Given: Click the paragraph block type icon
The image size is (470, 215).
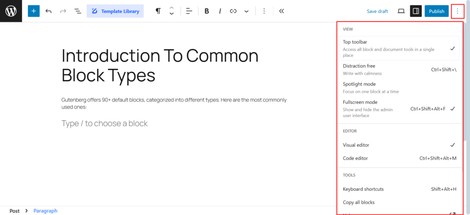Looking at the screenshot, I should [158, 11].
